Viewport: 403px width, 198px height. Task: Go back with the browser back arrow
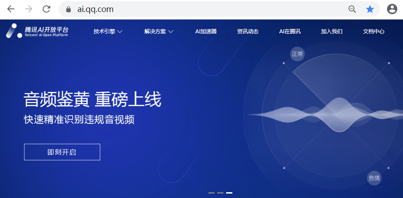coord(11,9)
